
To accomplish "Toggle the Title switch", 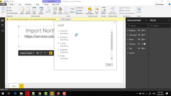I will tap(143, 48).
